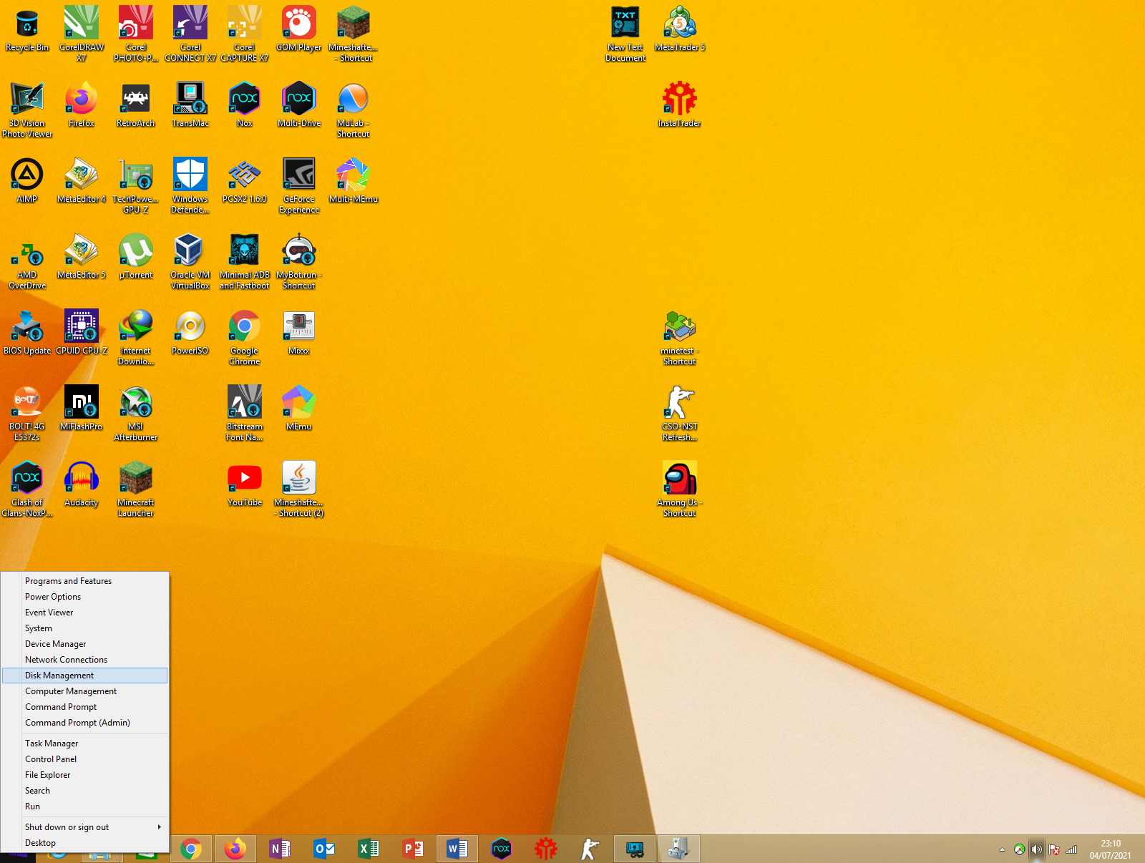Choose Search in the menu
This screenshot has width=1145, height=863.
(x=85, y=791)
